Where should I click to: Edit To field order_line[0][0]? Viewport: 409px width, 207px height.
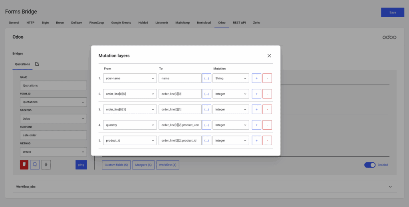(180, 94)
